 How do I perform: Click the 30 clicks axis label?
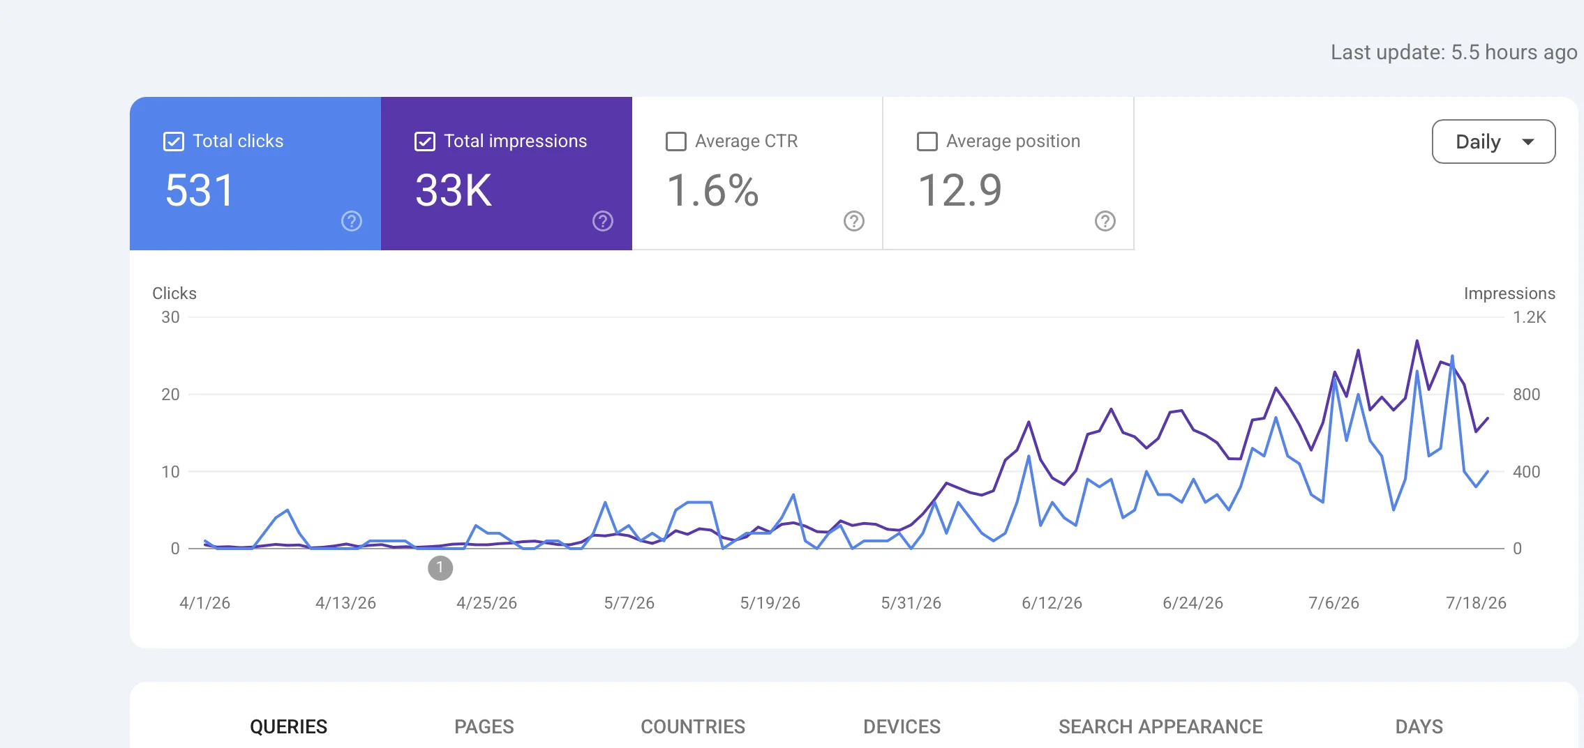[170, 317]
